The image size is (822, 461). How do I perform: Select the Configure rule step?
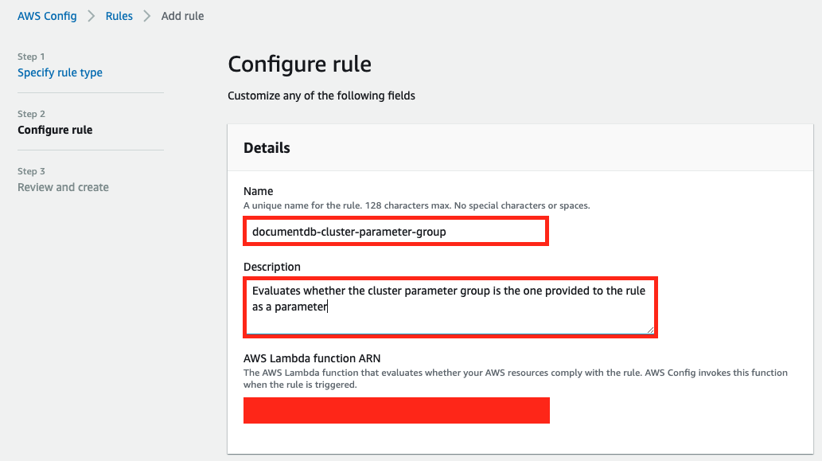click(x=55, y=130)
